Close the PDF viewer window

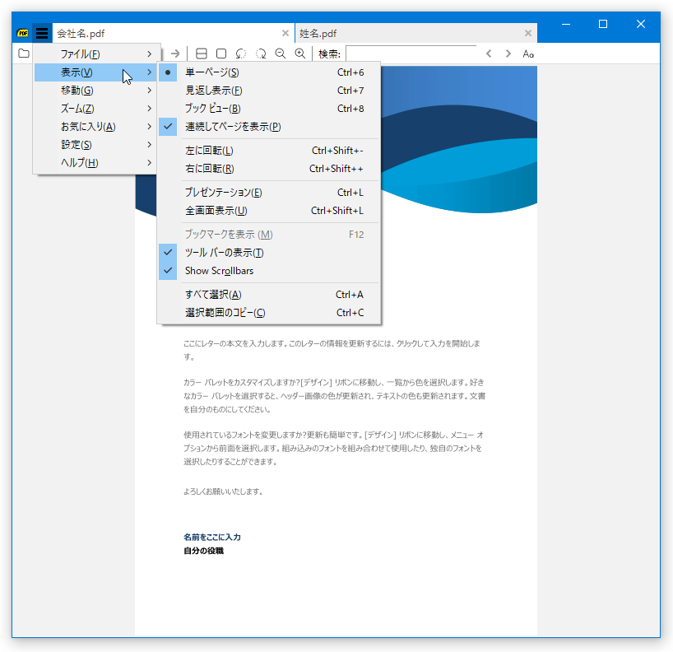click(x=641, y=24)
